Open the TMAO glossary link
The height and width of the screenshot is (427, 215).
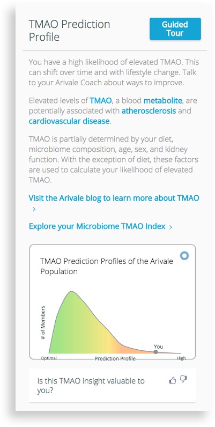[101, 101]
